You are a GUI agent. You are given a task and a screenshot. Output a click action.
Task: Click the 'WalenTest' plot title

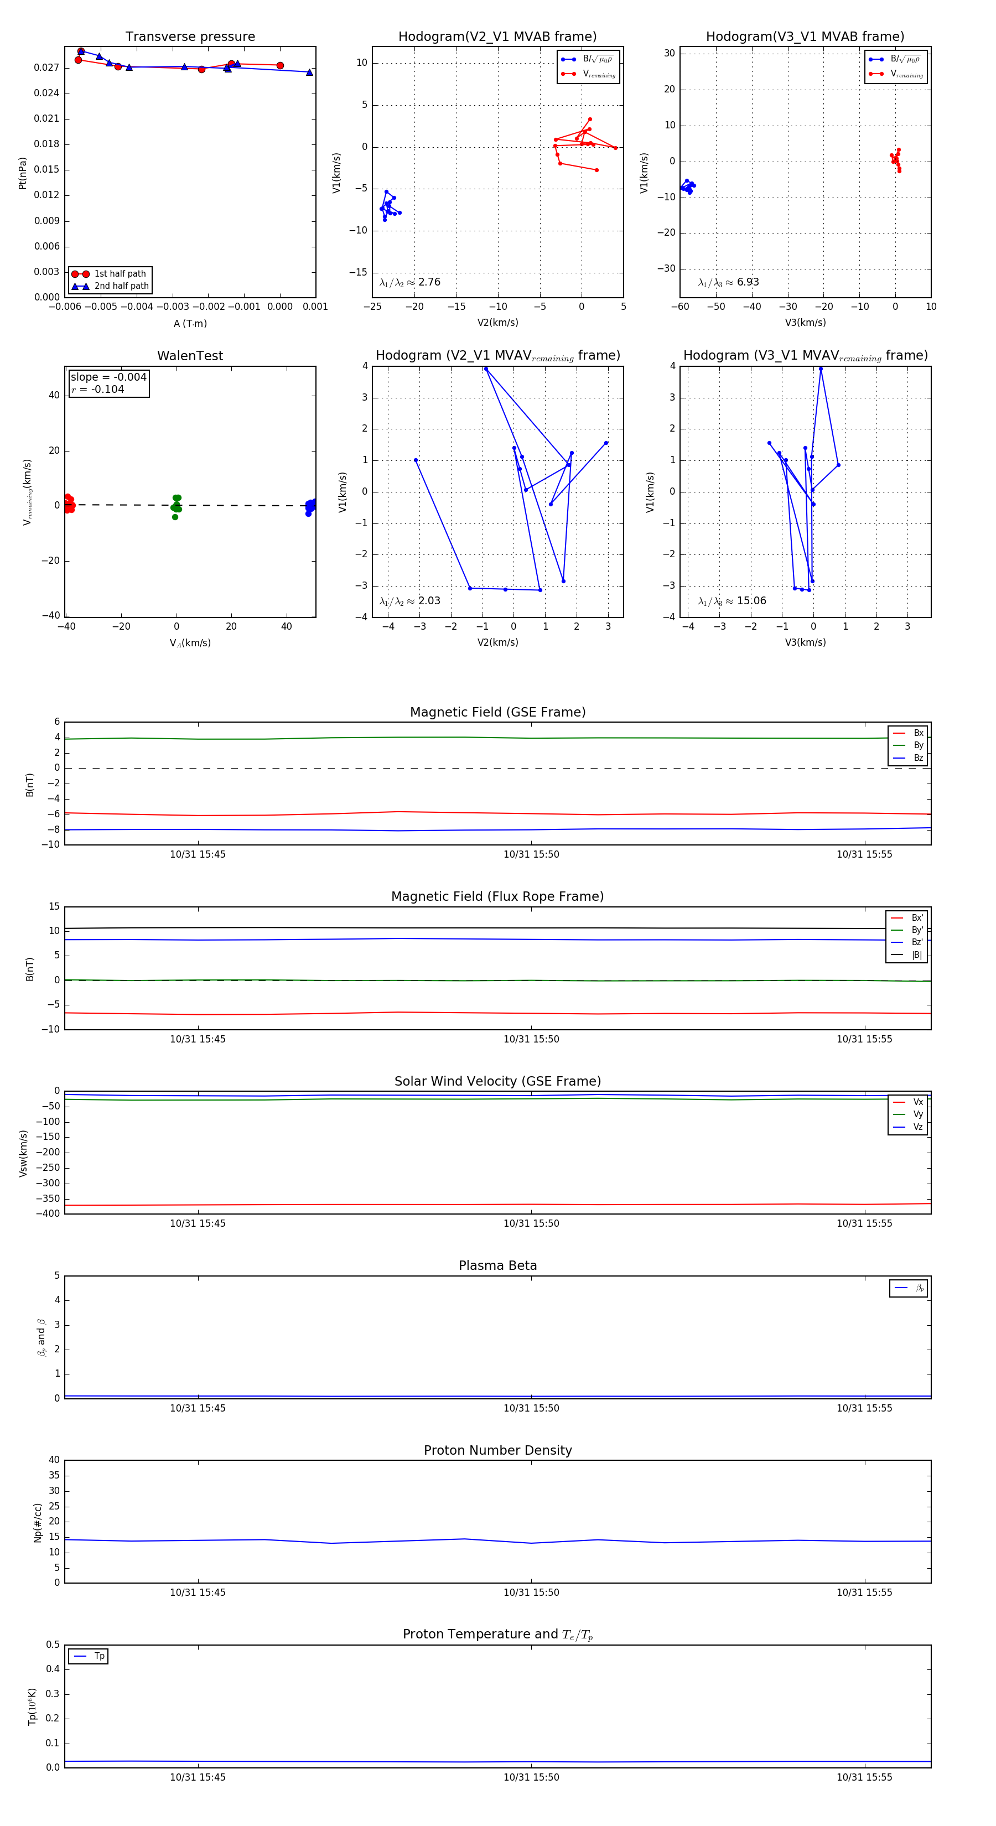(190, 356)
